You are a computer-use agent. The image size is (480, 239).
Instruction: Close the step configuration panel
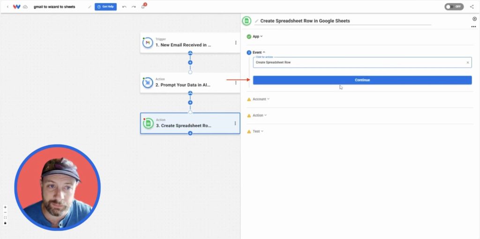click(474, 19)
